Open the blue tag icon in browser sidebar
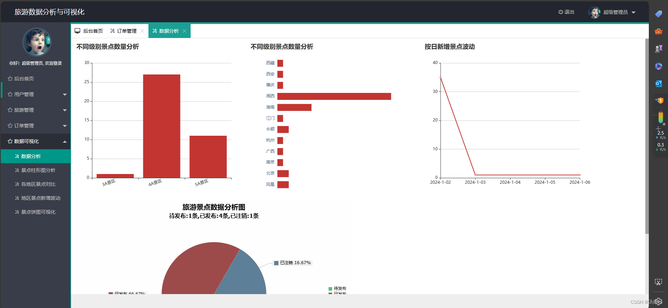668x308 pixels. (x=658, y=14)
